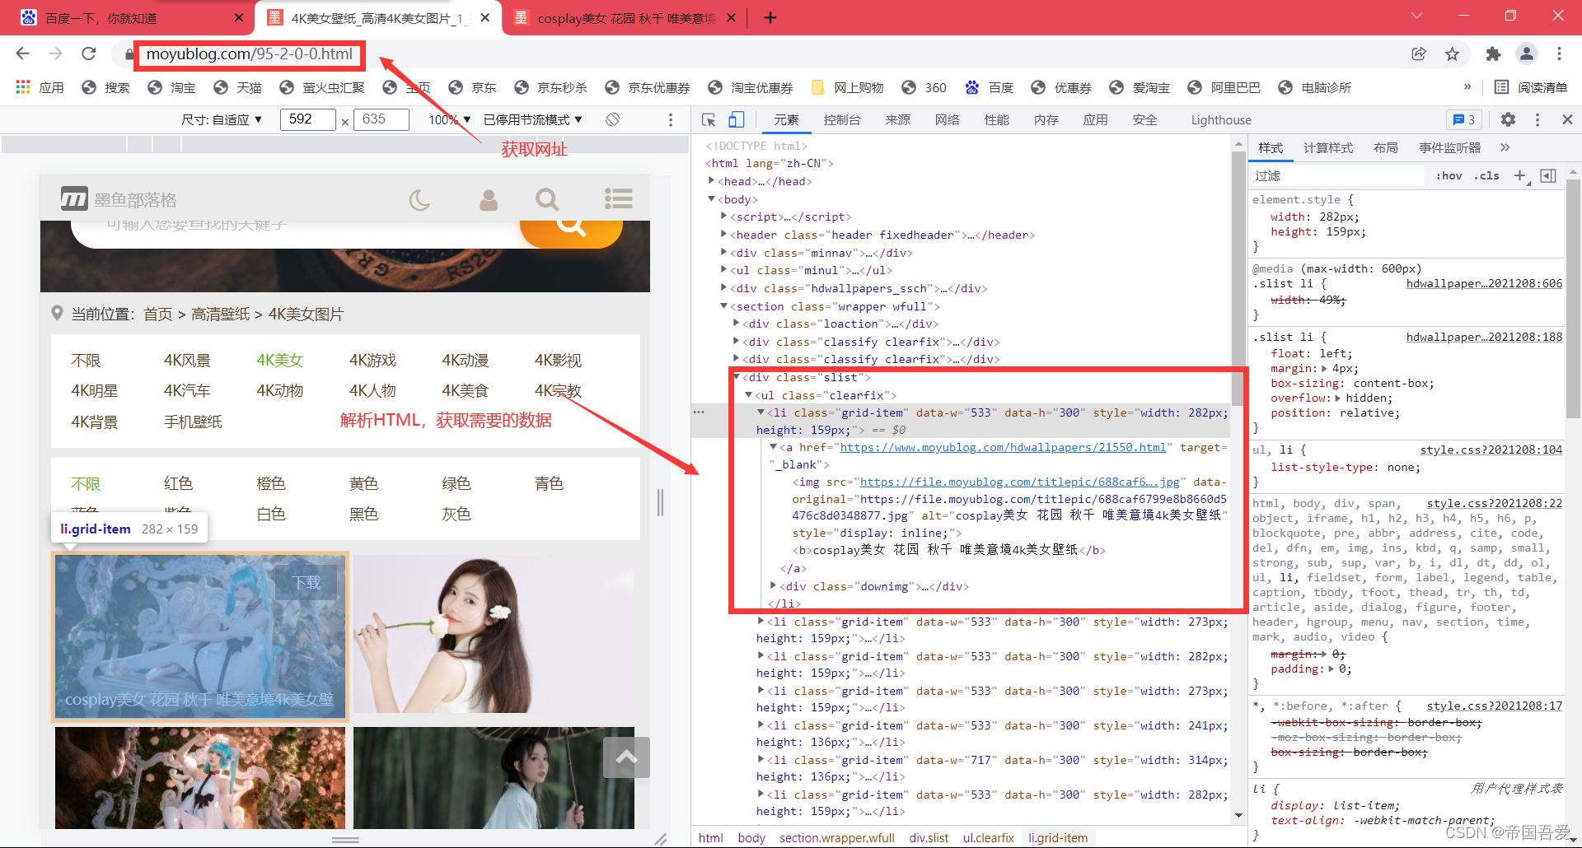Open the site list menu icon
The image size is (1582, 848).
click(x=618, y=198)
